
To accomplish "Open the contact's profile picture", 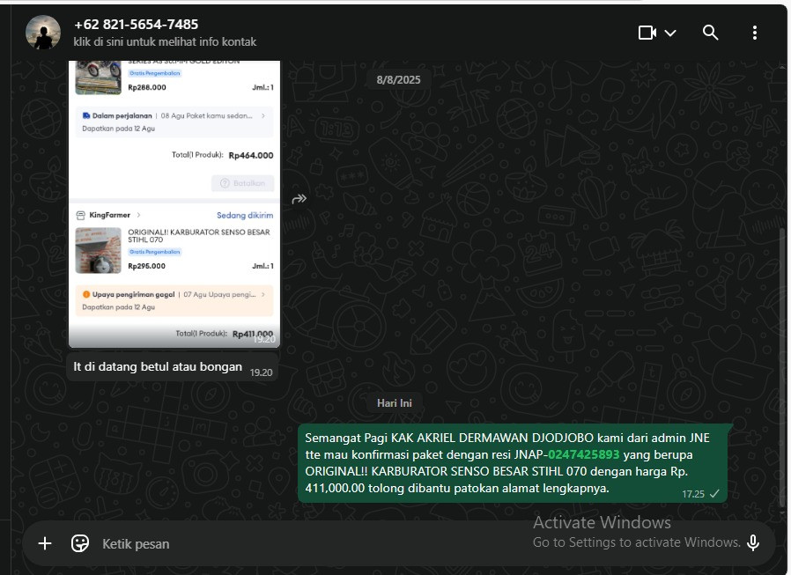I will click(x=43, y=33).
